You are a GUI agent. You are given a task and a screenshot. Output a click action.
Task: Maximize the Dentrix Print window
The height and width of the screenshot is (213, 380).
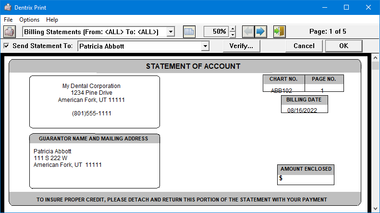coord(346,7)
